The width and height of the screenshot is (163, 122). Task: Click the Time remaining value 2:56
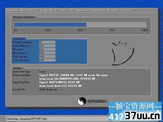(x=47, y=60)
